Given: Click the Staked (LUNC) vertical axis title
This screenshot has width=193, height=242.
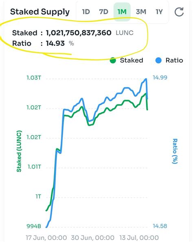Looking at the screenshot, I should tap(19, 151).
